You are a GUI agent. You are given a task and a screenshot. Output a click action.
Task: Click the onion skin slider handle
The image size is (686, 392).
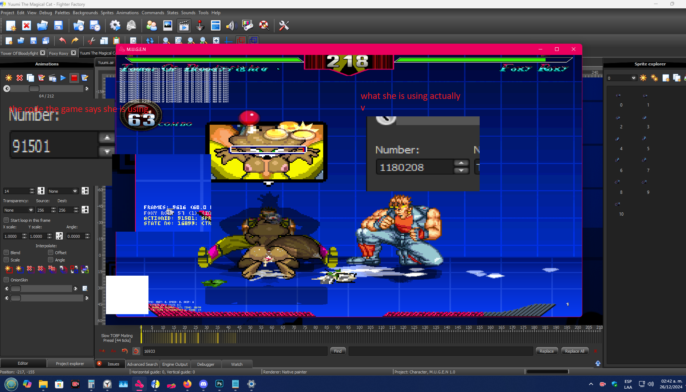pos(16,288)
